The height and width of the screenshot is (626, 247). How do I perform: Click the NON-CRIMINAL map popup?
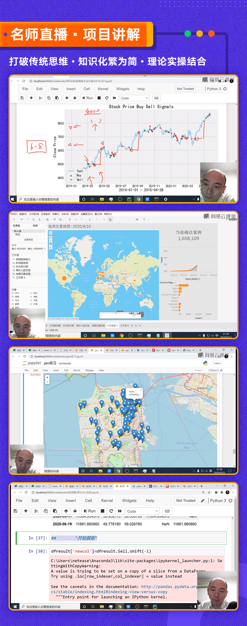[x=134, y=393]
